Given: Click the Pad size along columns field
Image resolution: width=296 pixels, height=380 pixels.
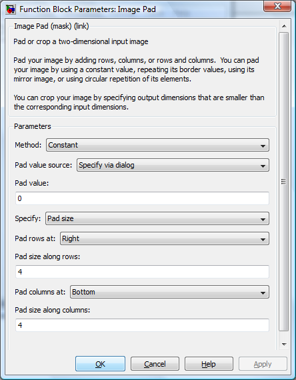Looking at the screenshot, I should pos(142,325).
